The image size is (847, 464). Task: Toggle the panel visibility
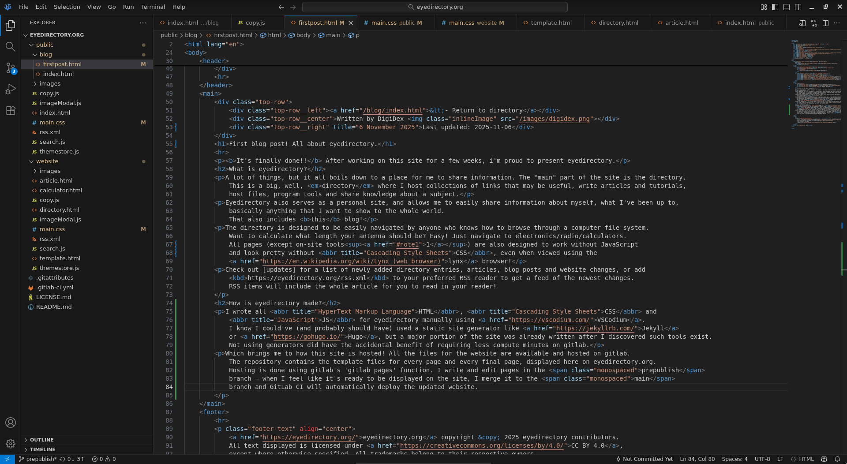pyautogui.click(x=787, y=7)
